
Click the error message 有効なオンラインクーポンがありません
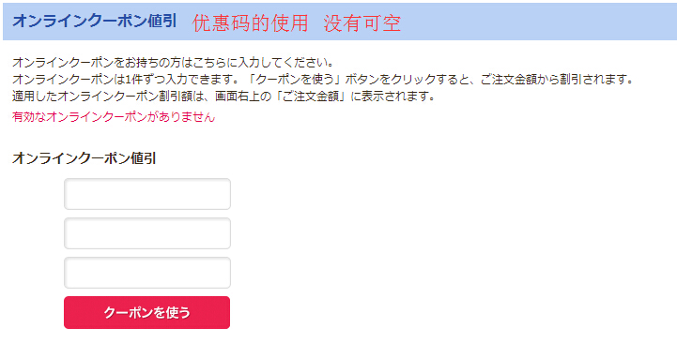(114, 117)
